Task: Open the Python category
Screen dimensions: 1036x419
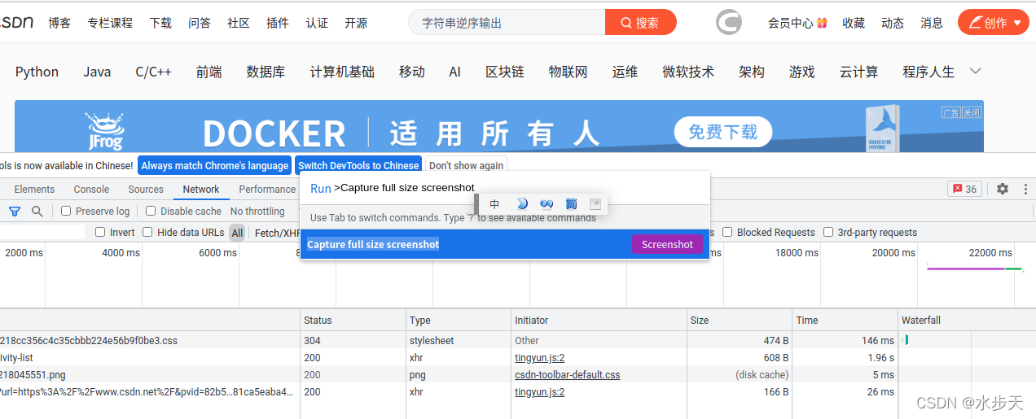Action: [x=37, y=72]
